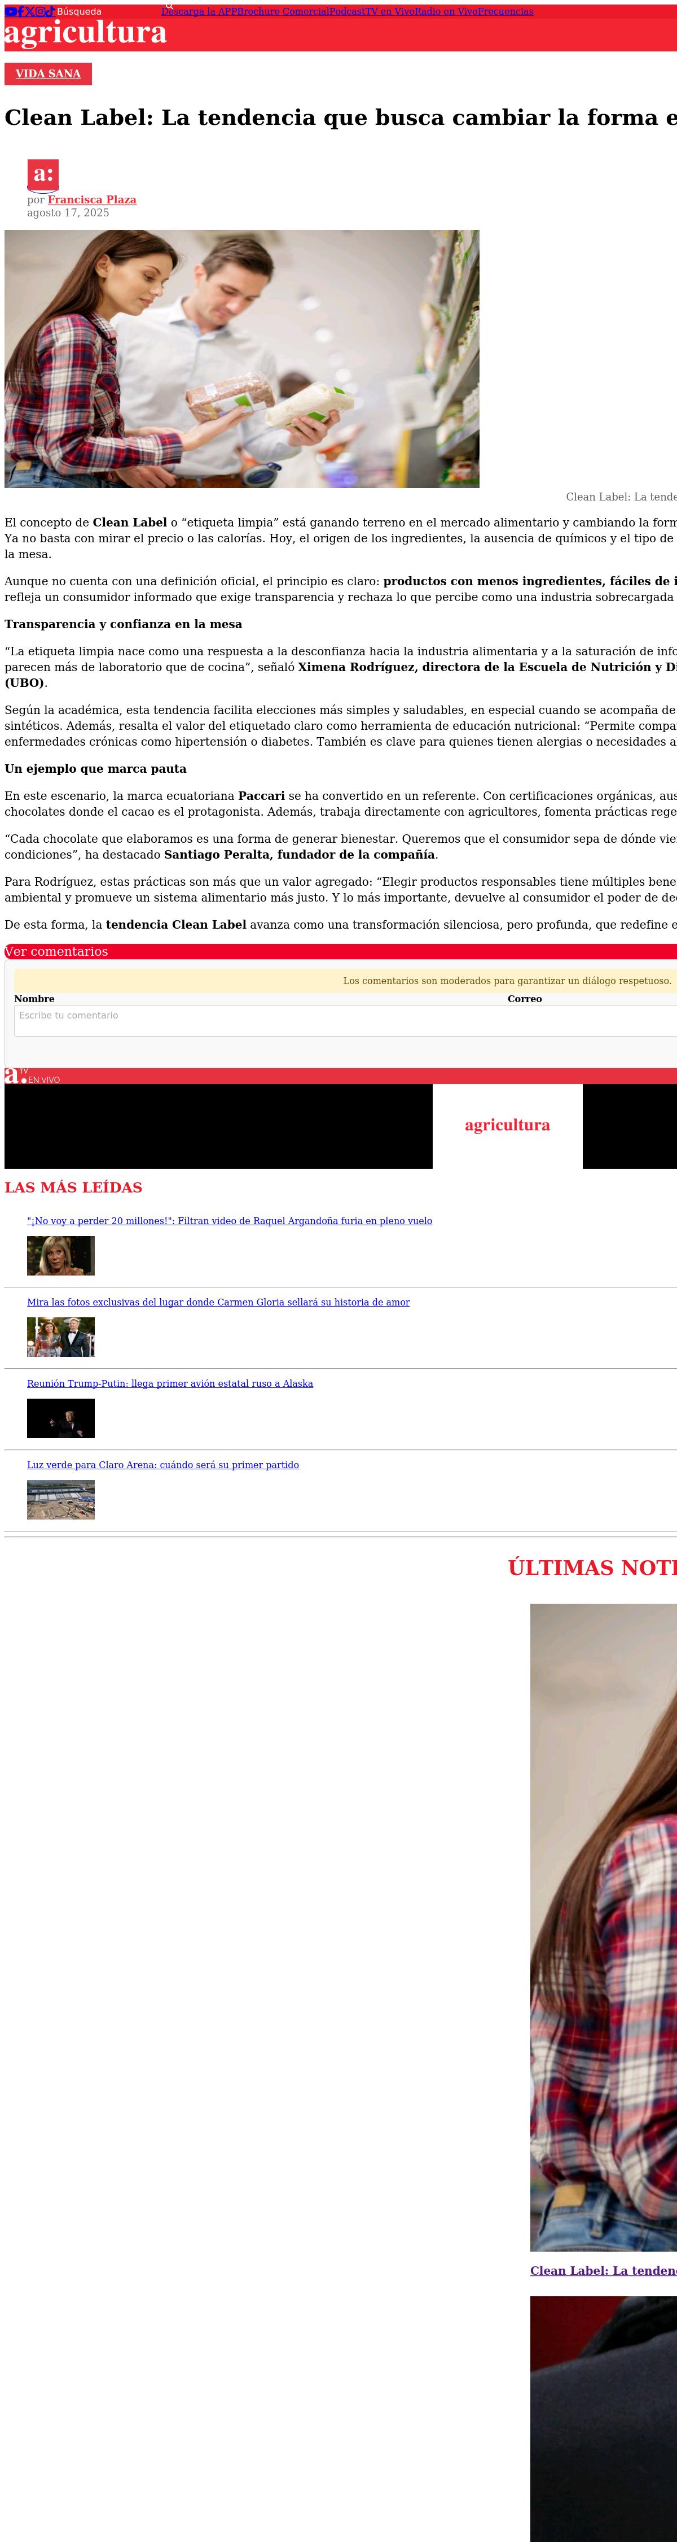
Task: Click the article date 'agosto 17, 2025'
Action: tap(68, 213)
